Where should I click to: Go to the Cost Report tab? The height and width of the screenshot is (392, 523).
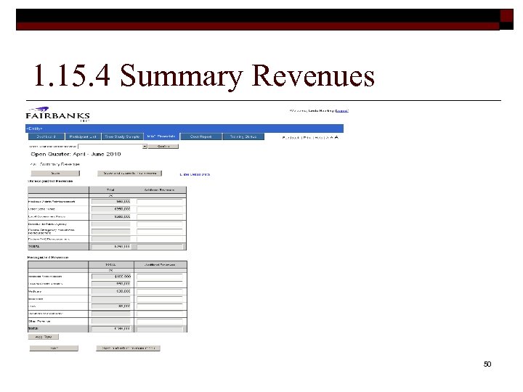click(x=200, y=136)
